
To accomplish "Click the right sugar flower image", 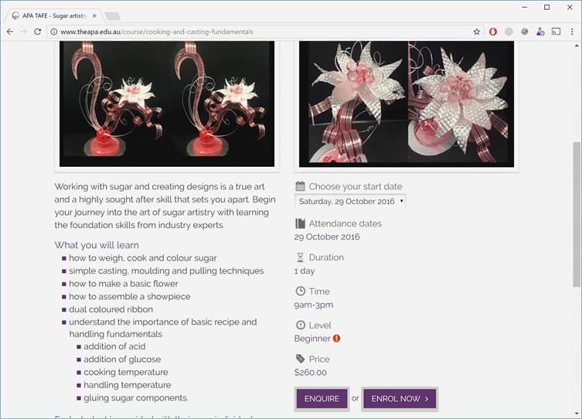I will point(406,103).
